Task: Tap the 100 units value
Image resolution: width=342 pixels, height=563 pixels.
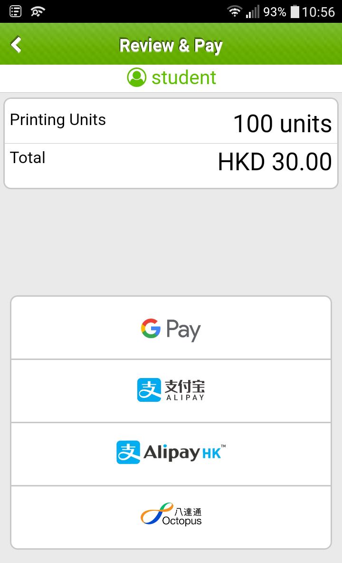Action: (283, 124)
